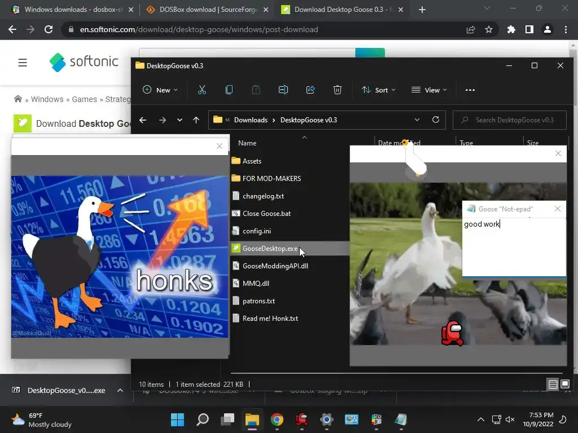Switch to details view icon in status bar
Viewport: 578px width, 433px height.
click(553, 385)
